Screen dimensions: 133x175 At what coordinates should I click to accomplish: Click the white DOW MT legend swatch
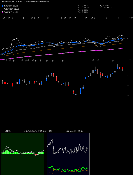coord(3,9)
